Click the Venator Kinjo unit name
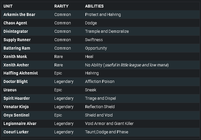Viewport: 201px width, 140px height. 16,107
